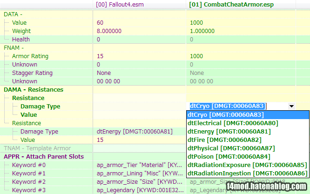Screen dimensions: 310x194
Task: Select the Health row label
Action: coord(21,40)
